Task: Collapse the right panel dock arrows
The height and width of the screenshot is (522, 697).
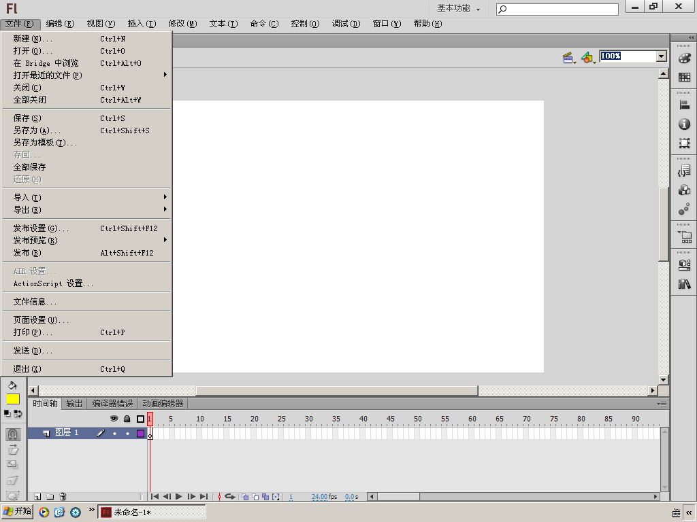Action: pos(691,38)
